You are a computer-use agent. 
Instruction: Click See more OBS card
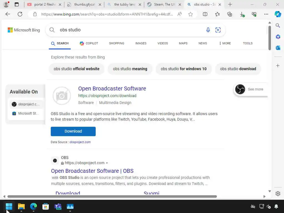250,89
